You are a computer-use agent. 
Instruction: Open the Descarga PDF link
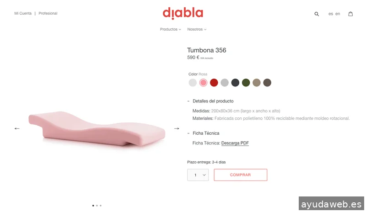click(235, 143)
